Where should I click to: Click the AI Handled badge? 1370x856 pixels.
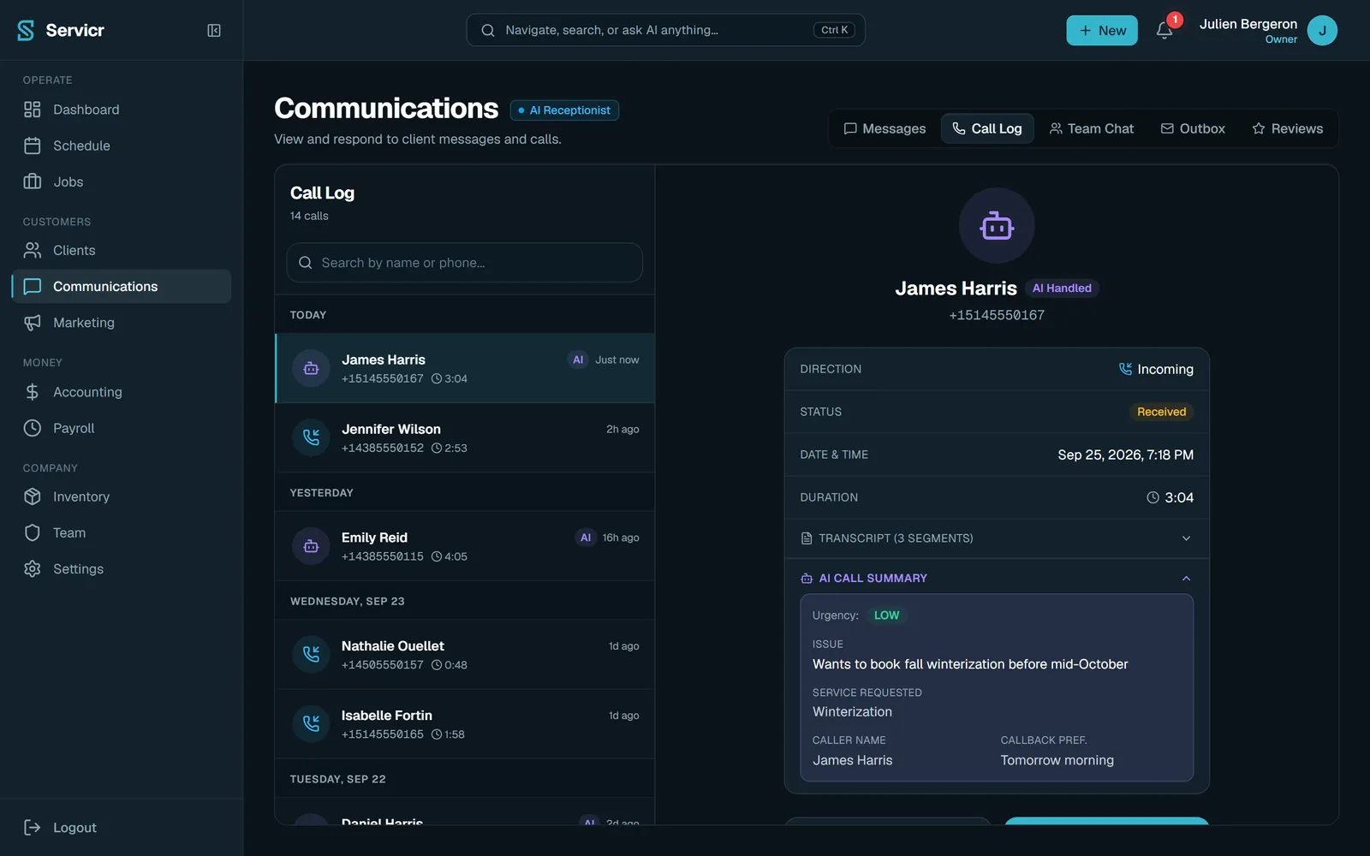coord(1062,288)
